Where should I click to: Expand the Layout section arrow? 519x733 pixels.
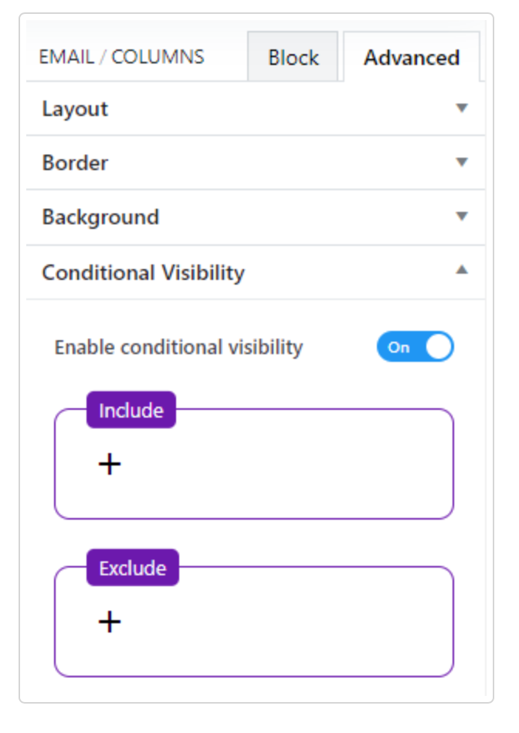(462, 108)
